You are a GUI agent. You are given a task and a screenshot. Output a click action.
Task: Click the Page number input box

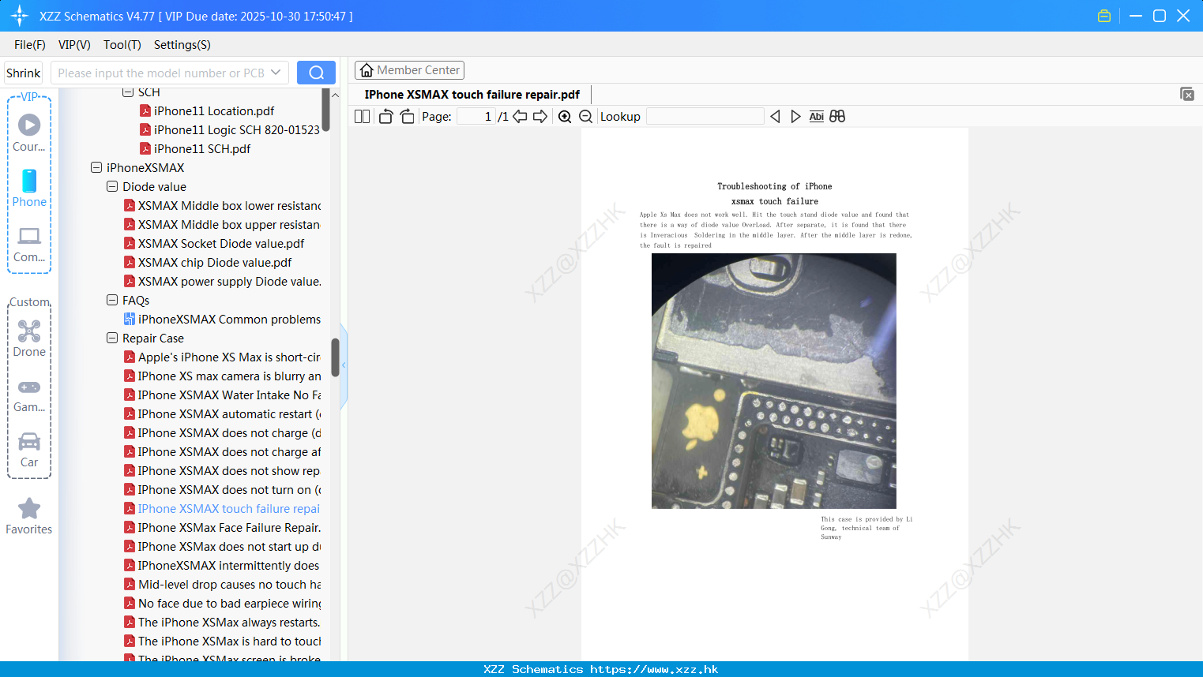tap(476, 117)
